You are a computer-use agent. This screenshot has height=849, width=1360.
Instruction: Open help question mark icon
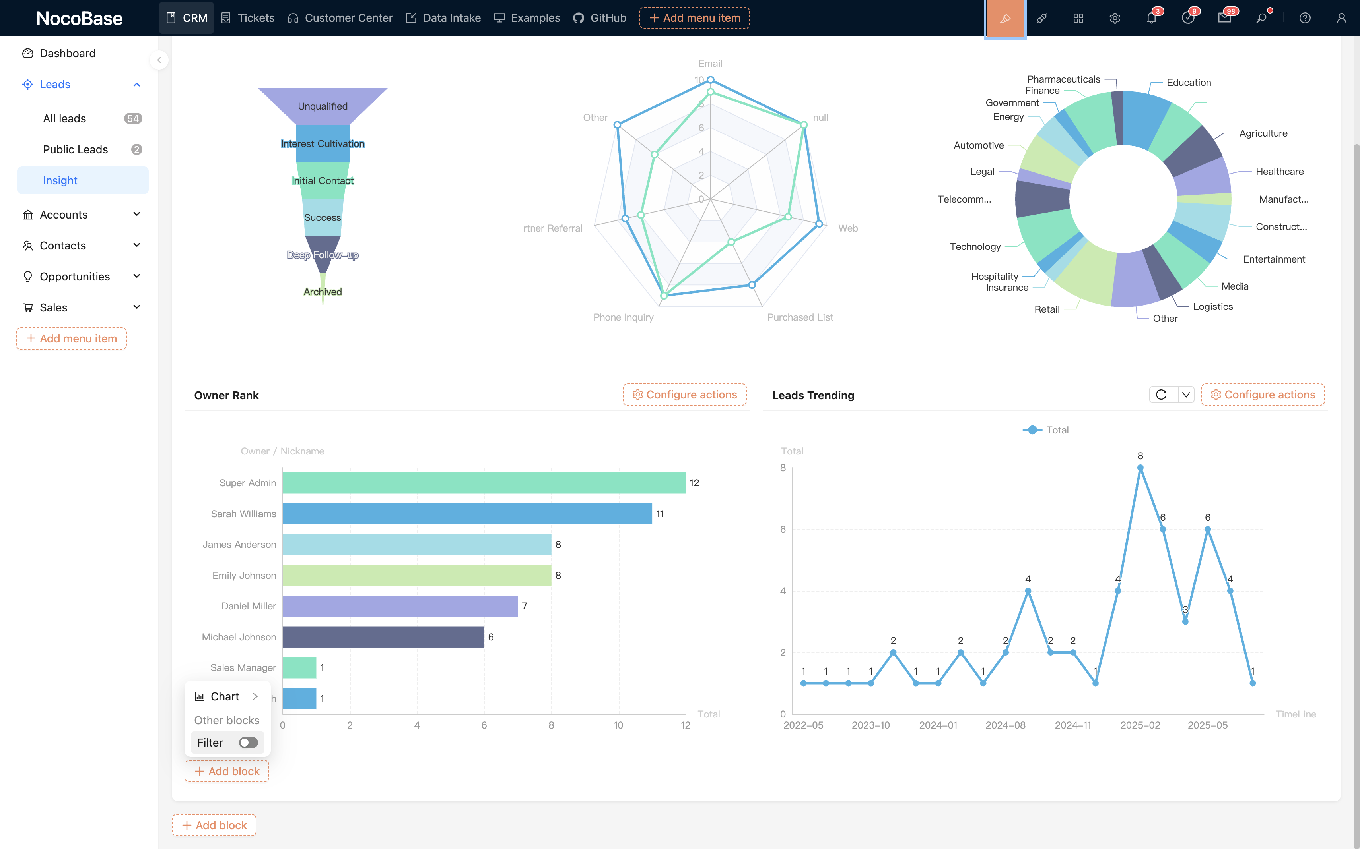tap(1305, 18)
